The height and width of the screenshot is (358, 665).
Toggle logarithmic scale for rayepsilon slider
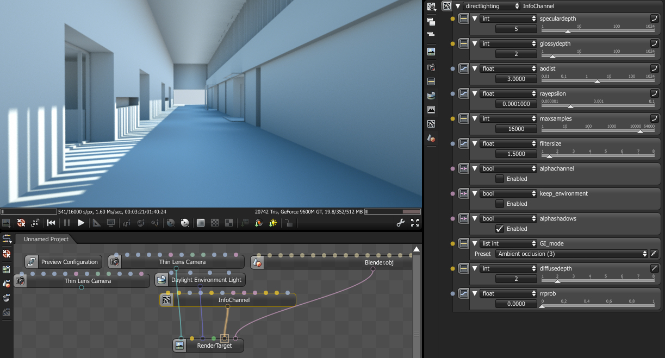tap(655, 93)
